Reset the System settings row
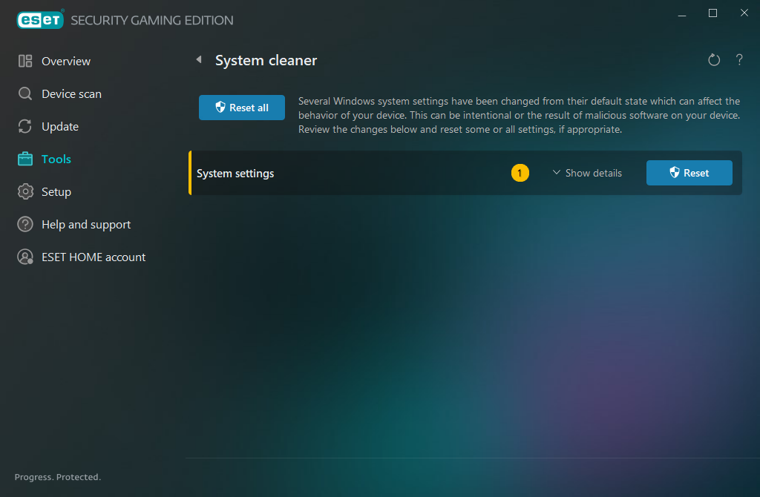 pyautogui.click(x=689, y=173)
